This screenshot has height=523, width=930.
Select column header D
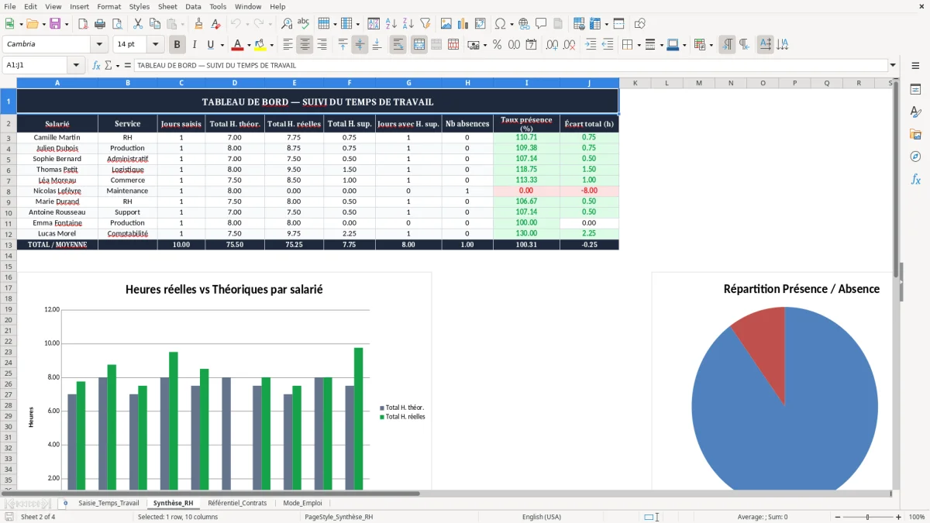click(235, 83)
